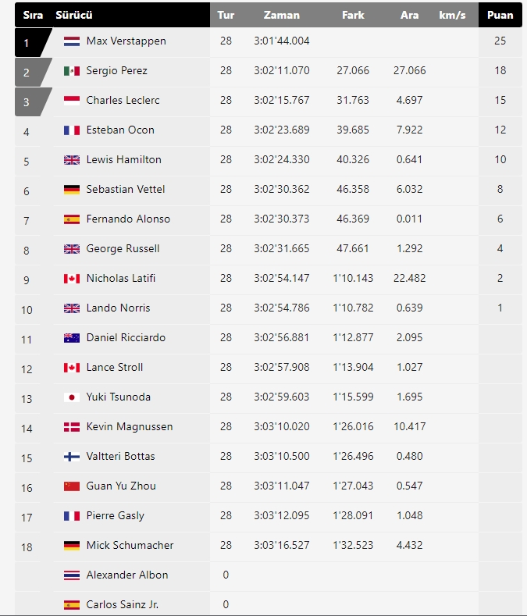Click the Japan flag beside Yuki Tsunoda
This screenshot has height=616, width=527.
72,397
